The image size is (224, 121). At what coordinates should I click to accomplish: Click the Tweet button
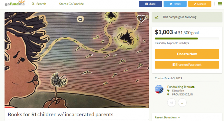point(175,4)
